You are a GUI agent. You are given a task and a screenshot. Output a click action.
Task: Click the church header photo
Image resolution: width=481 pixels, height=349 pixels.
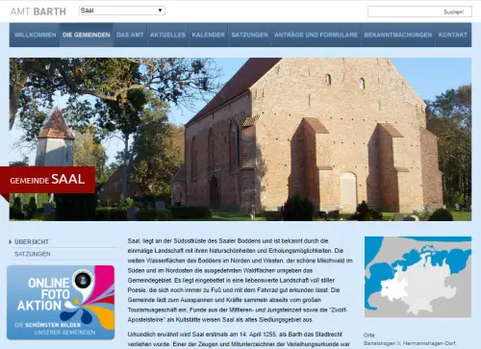coord(240,139)
